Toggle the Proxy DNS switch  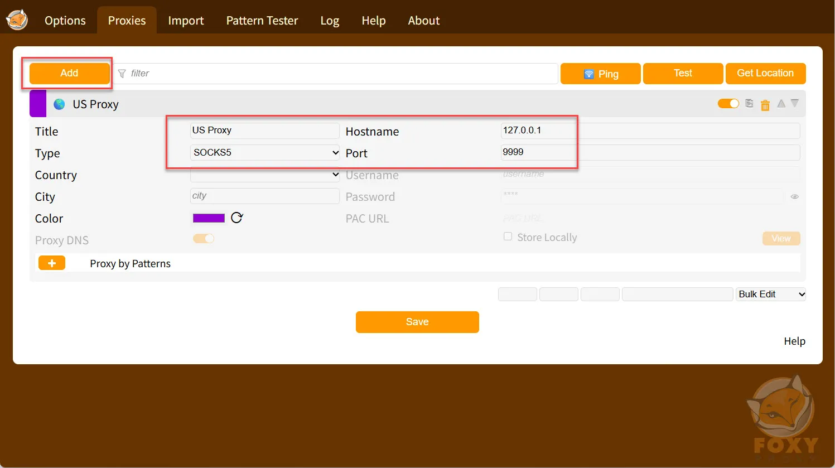tap(204, 239)
